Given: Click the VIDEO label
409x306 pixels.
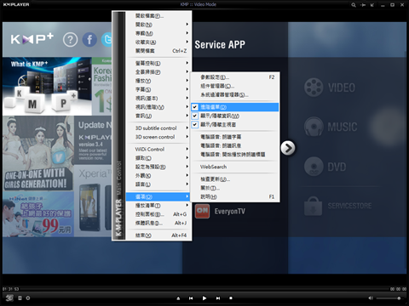Looking at the screenshot, I should (342, 88).
